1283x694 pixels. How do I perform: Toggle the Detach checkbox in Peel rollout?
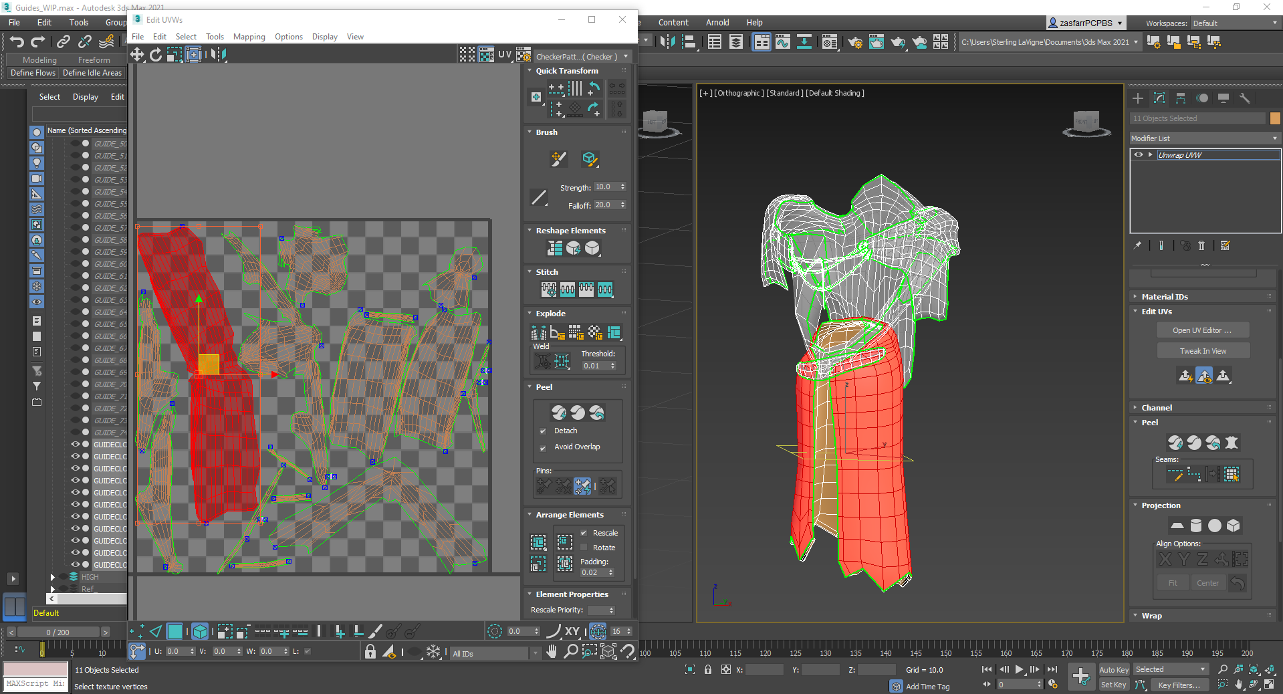click(x=543, y=431)
